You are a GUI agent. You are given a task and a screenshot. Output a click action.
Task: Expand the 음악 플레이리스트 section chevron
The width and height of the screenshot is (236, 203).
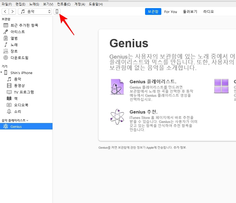click(x=27, y=121)
